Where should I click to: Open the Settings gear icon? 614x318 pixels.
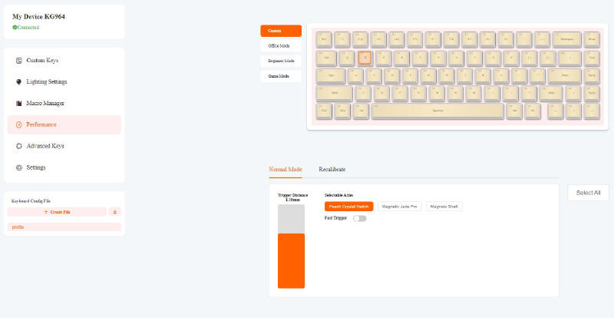(x=18, y=167)
